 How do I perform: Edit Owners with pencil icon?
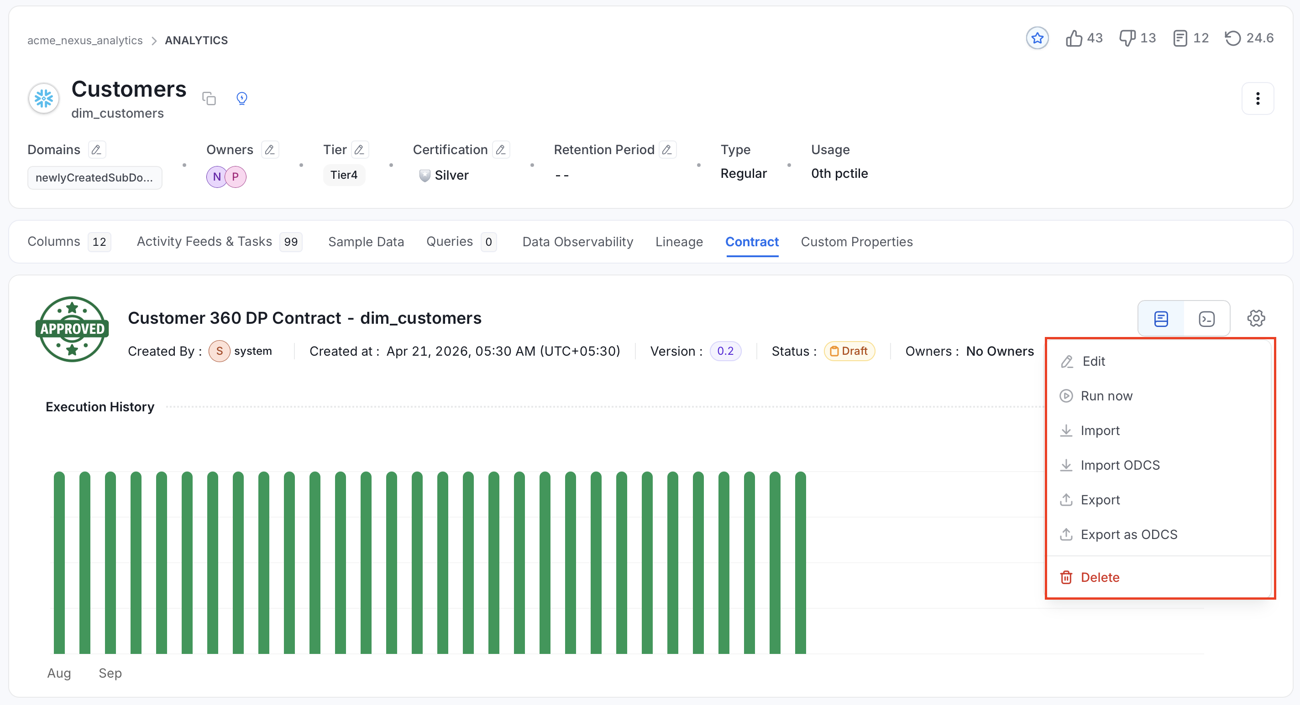pyautogui.click(x=270, y=149)
